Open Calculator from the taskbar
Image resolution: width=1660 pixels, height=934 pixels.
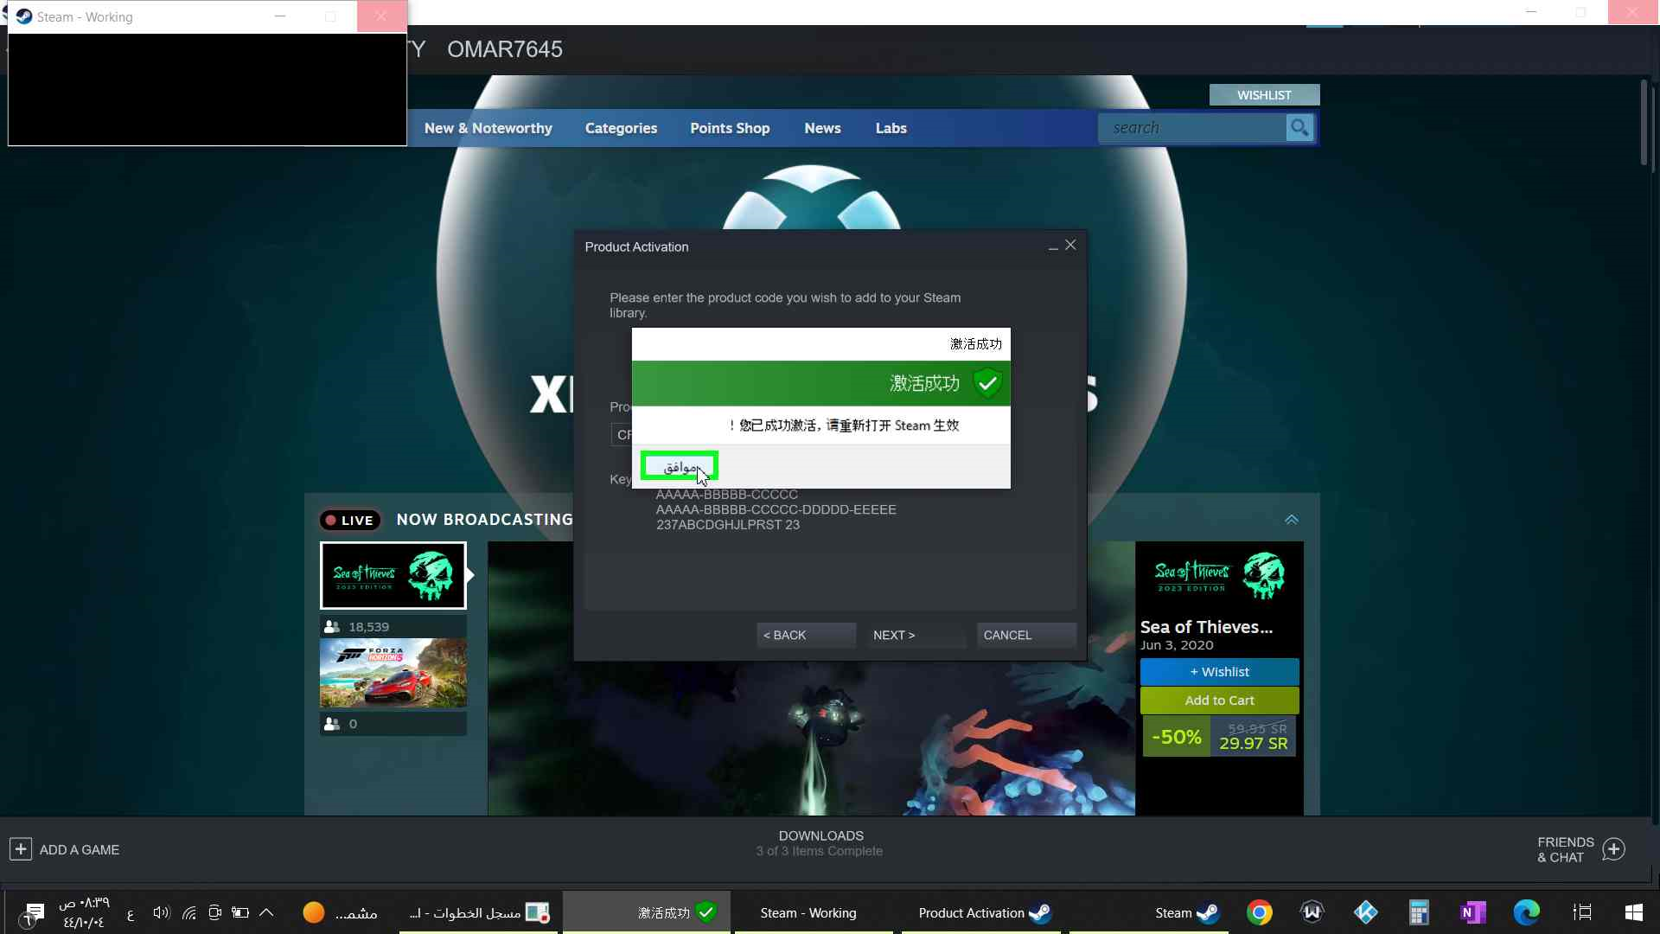[x=1419, y=912]
